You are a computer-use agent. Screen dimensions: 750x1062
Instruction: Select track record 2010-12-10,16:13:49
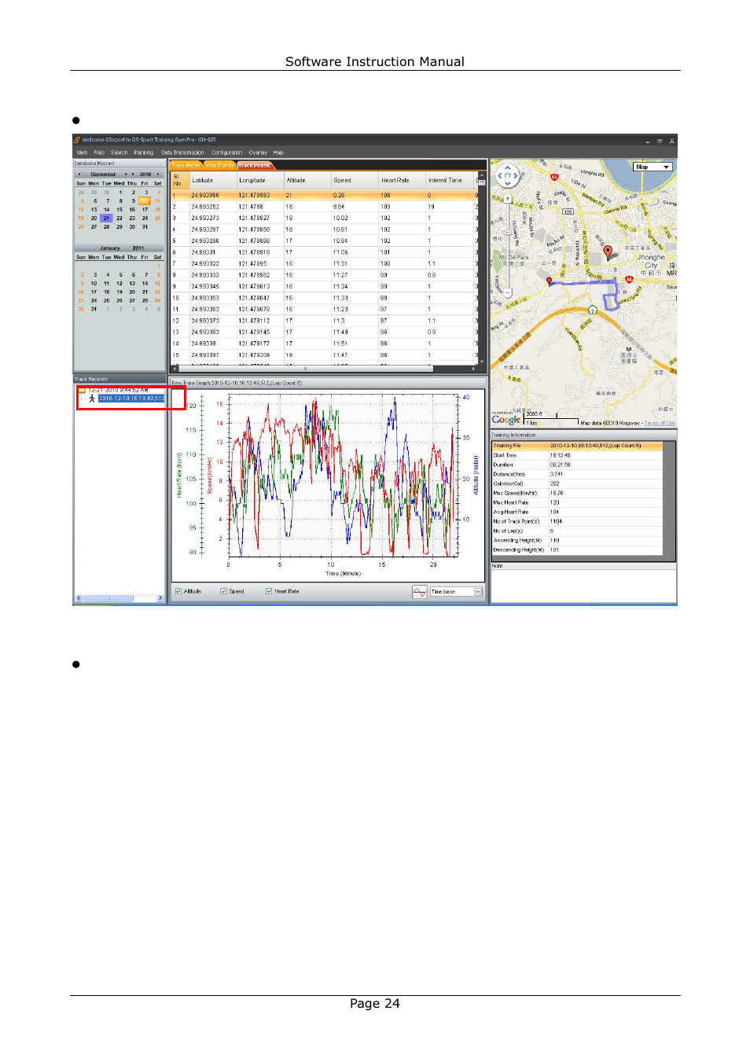pos(131,399)
